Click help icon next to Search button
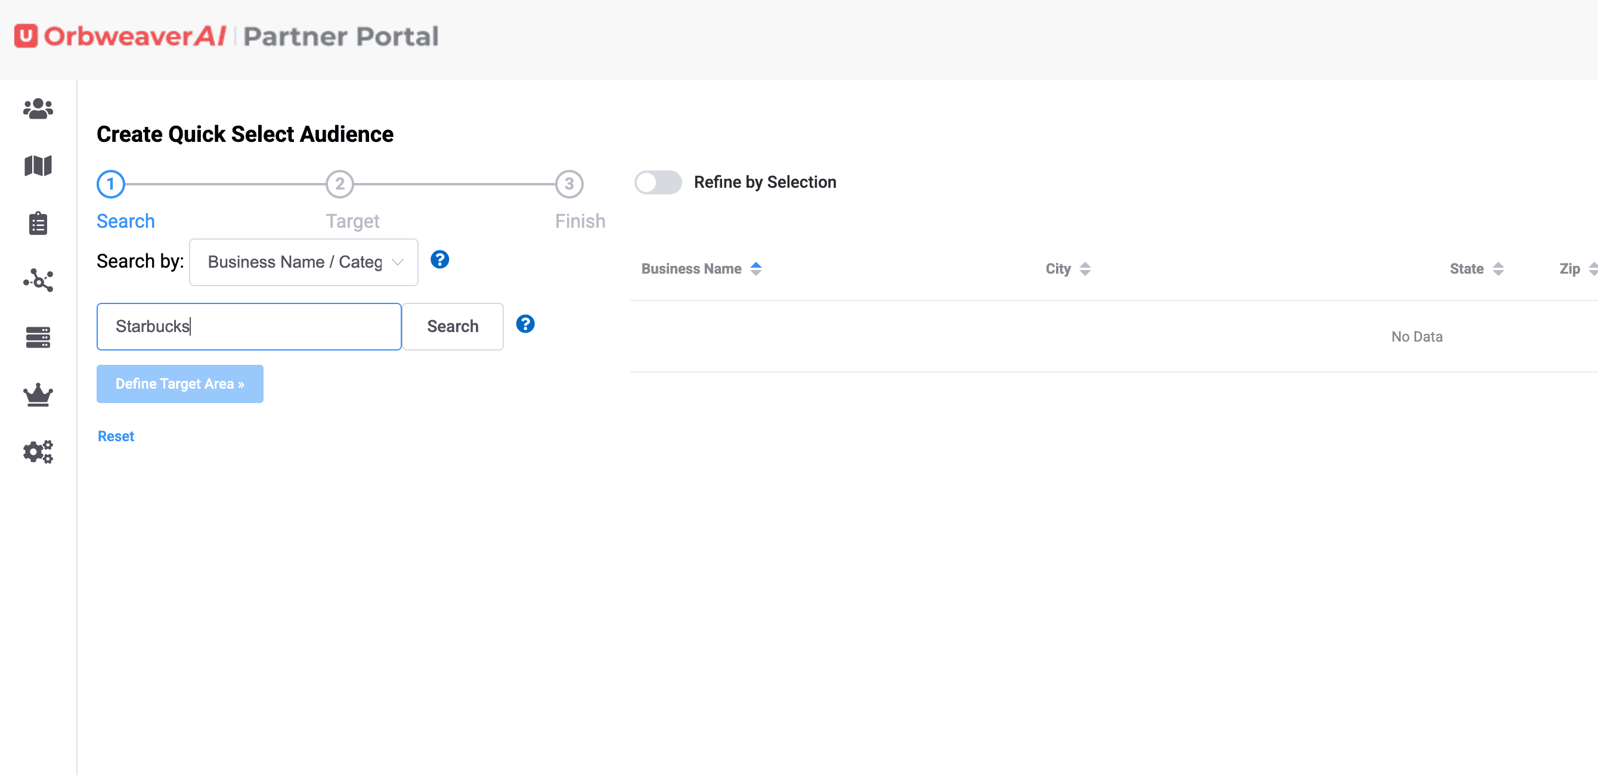This screenshot has width=1598, height=775. pyautogui.click(x=525, y=324)
